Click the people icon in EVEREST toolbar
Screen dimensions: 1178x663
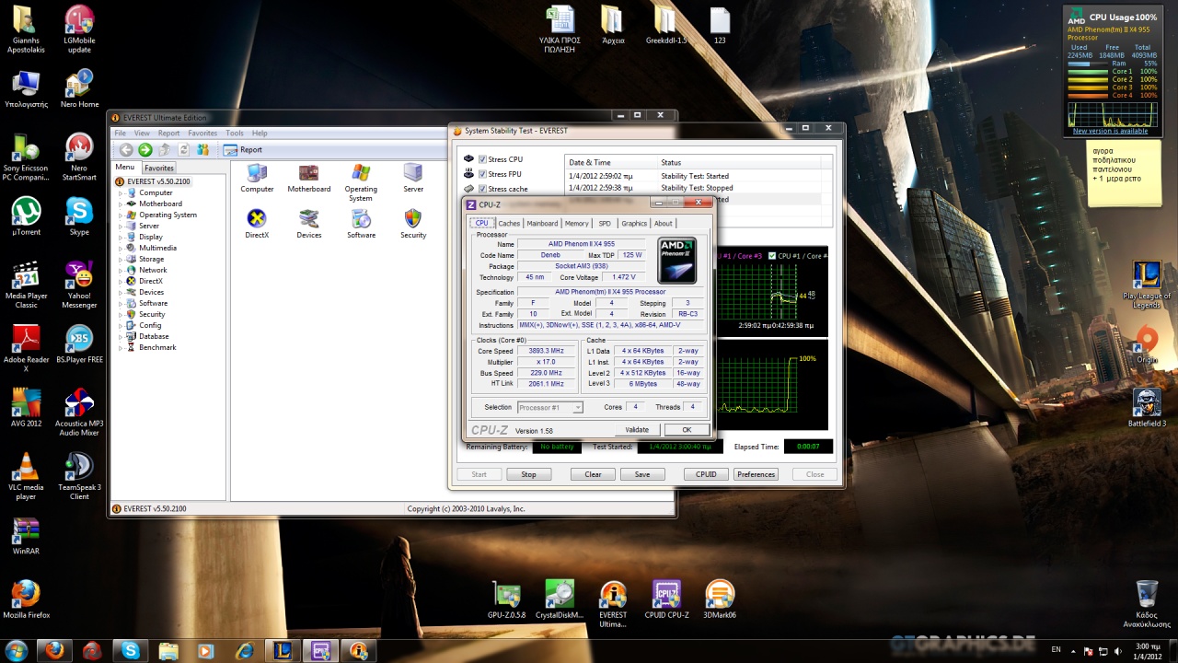click(x=203, y=150)
